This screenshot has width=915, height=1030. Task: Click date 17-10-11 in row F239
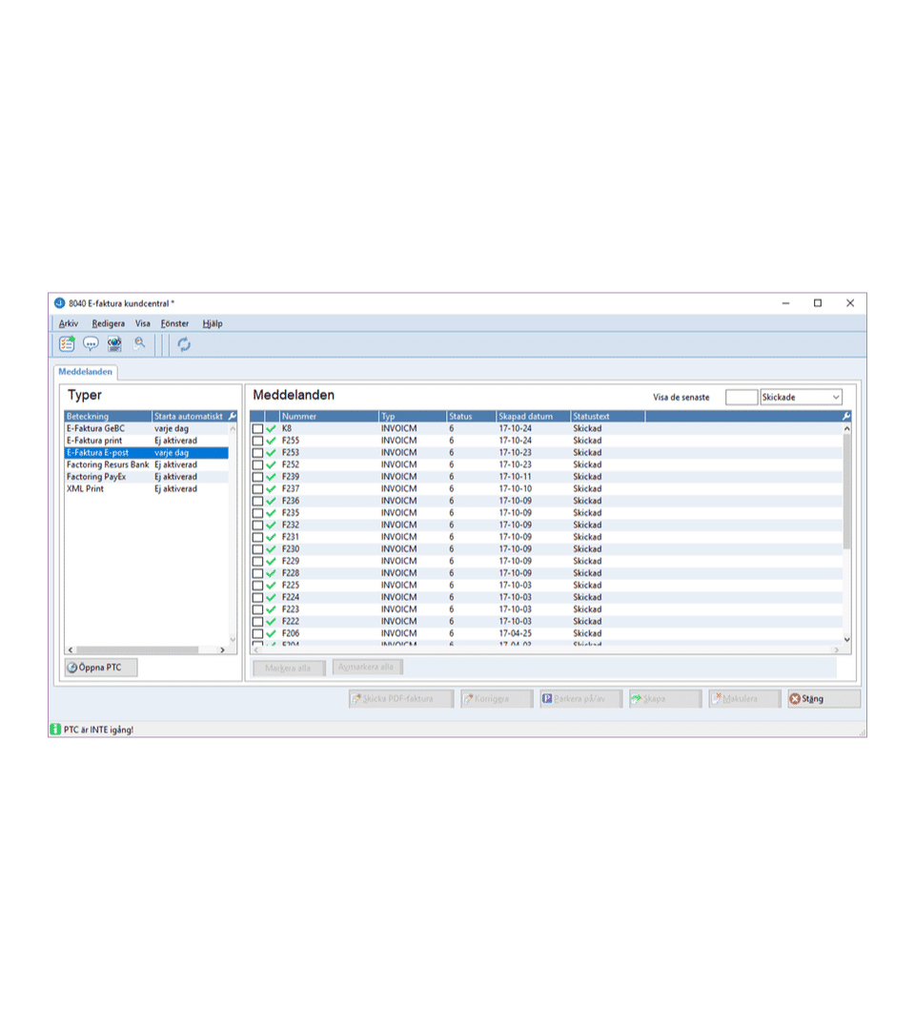tap(516, 477)
